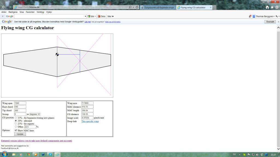Select the 15% for beginners radio button
The height and width of the screenshot is (157, 280).
[x=16, y=118]
